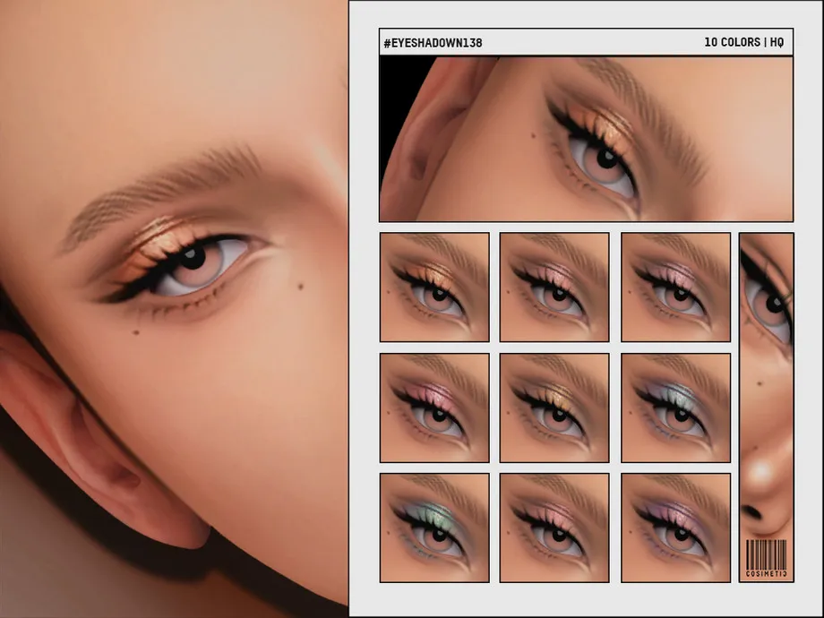Click the #EYESHADOW138 title text
The height and width of the screenshot is (618, 824).
[433, 42]
